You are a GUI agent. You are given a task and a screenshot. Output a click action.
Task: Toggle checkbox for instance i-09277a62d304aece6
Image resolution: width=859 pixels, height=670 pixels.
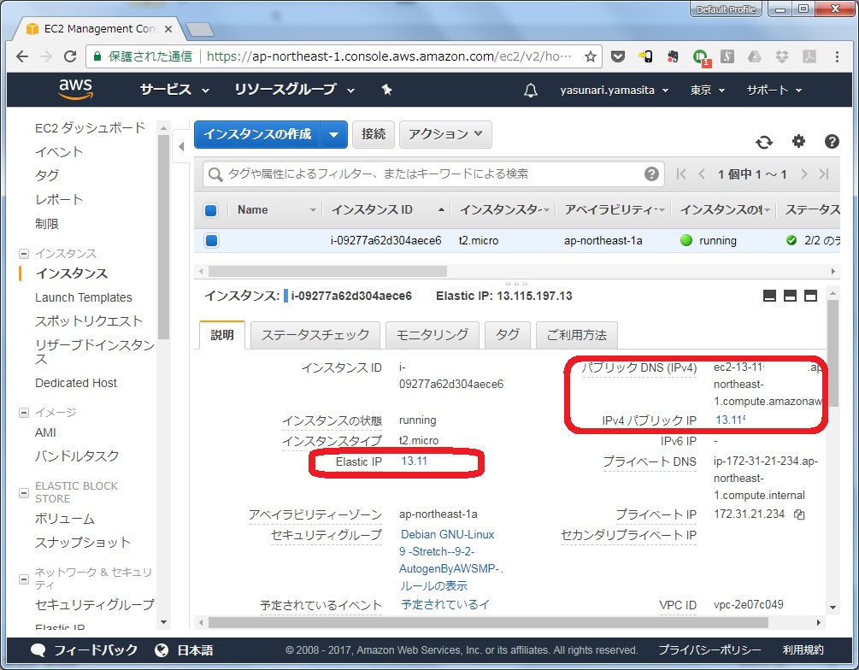coord(211,240)
